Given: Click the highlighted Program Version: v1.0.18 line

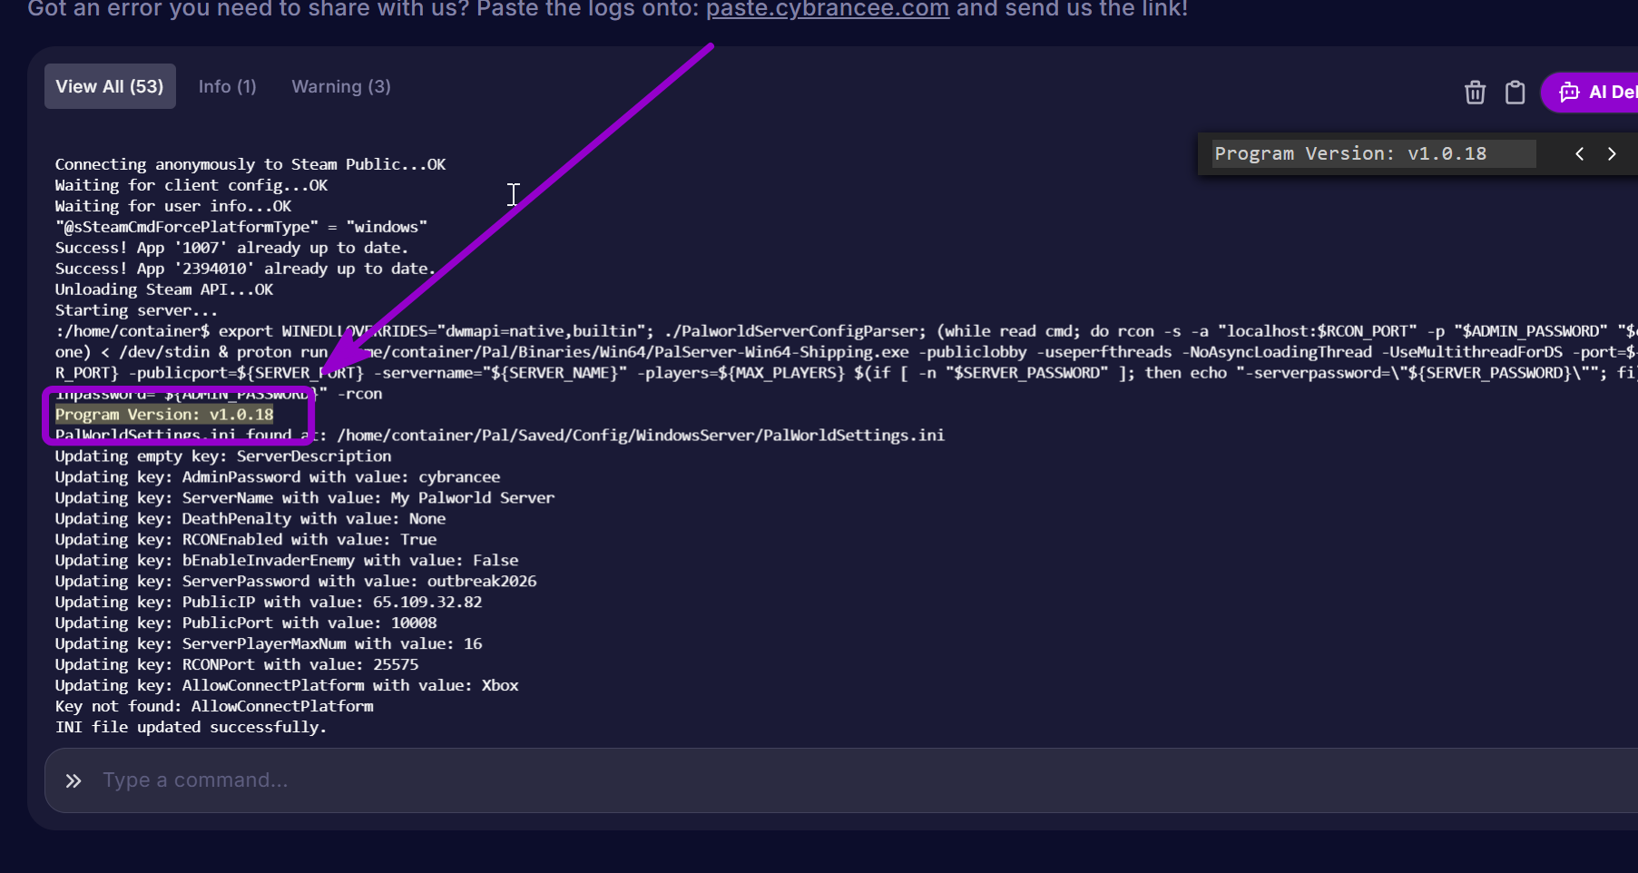Looking at the screenshot, I should 164,415.
